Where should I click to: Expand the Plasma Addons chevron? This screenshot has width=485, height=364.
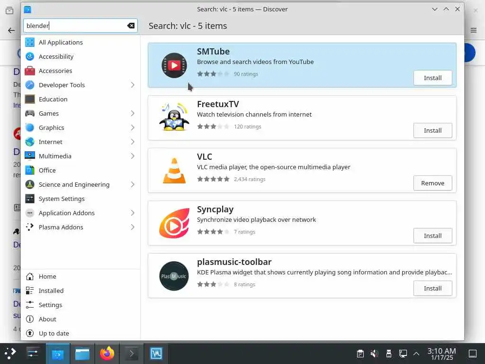point(133,227)
